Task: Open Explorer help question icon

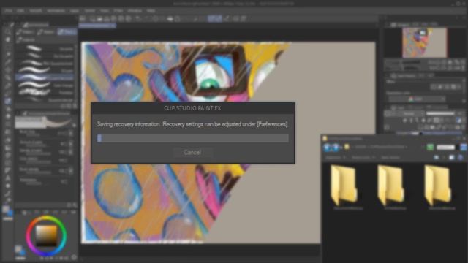Action: 461,157
